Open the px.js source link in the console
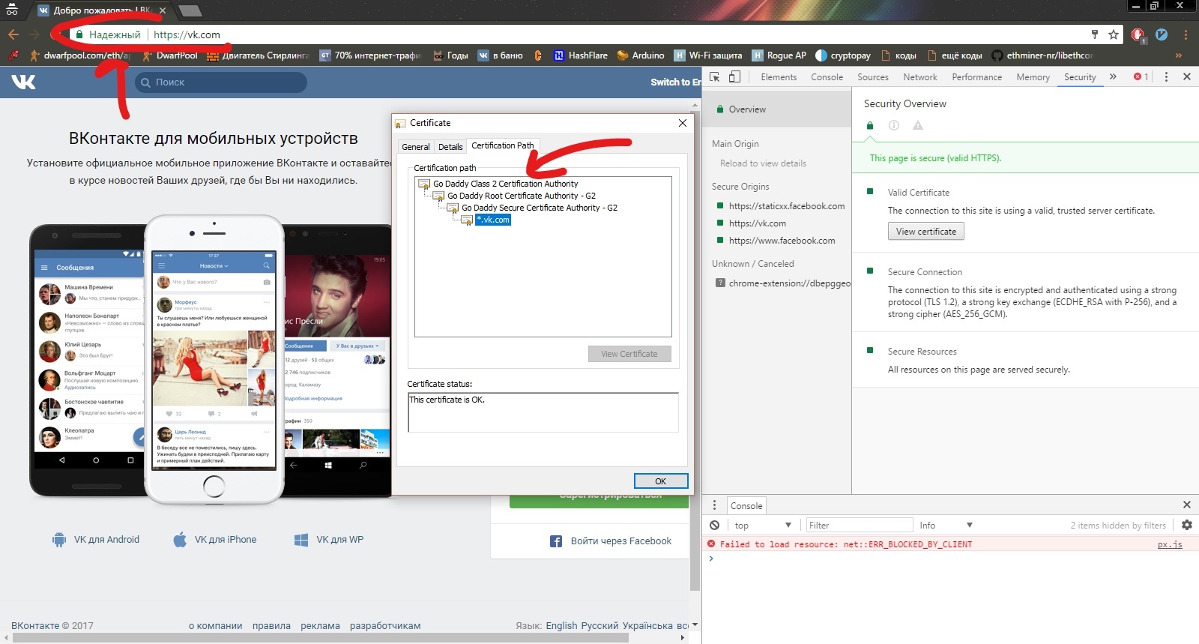1199x644 pixels. click(1170, 544)
